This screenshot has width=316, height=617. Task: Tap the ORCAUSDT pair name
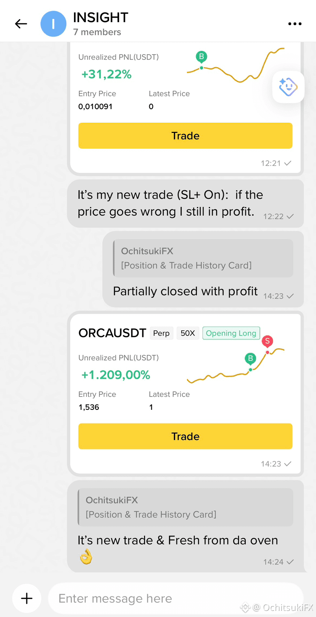click(112, 333)
